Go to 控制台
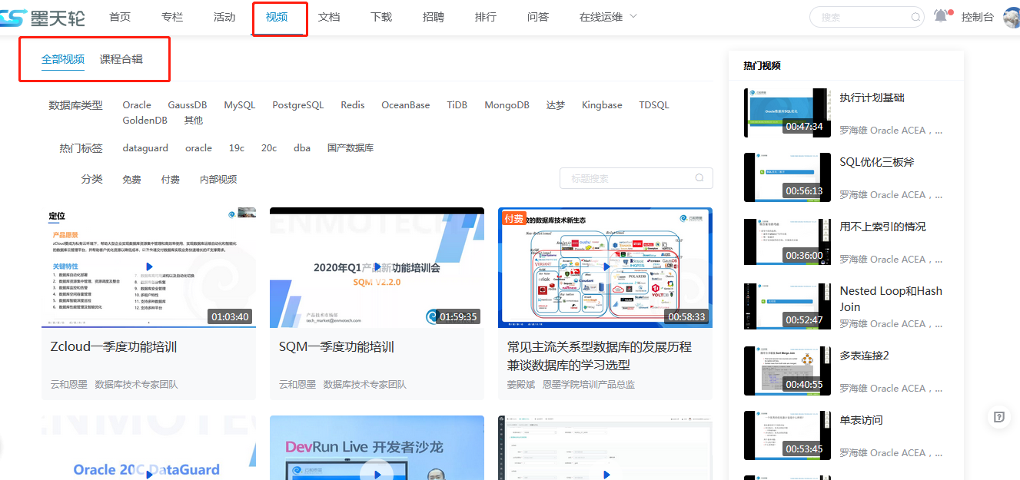The width and height of the screenshot is (1020, 480). (977, 17)
